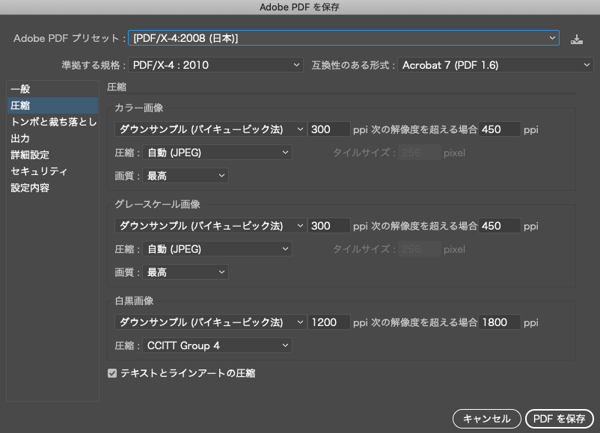Click 白黒画像 1200 ppi resolution field
The image size is (600, 433).
coord(329,322)
